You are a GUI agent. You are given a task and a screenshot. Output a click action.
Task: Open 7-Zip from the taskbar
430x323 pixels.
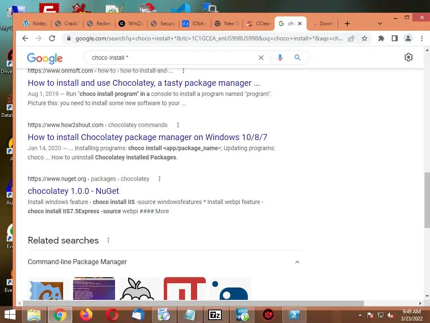click(215, 315)
